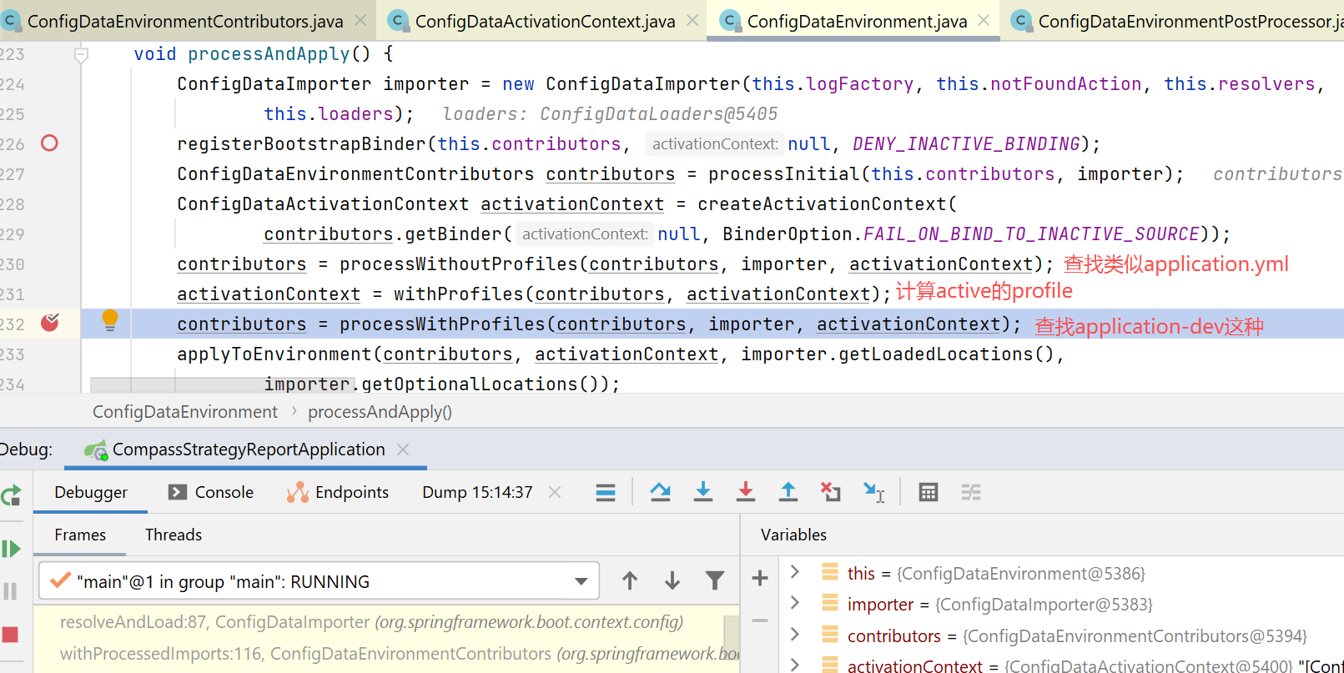Open the Console tab
Viewport: 1344px width, 673px height.
coord(211,492)
